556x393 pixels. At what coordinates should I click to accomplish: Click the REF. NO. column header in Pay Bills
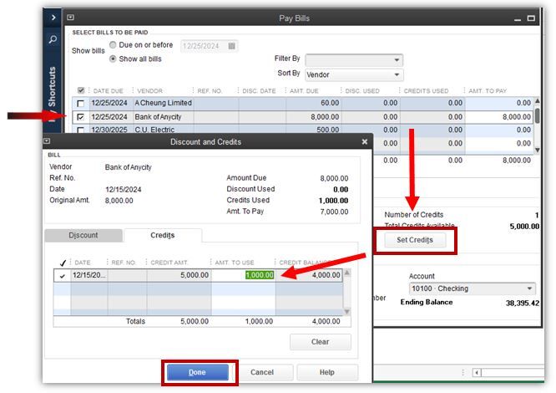click(210, 91)
